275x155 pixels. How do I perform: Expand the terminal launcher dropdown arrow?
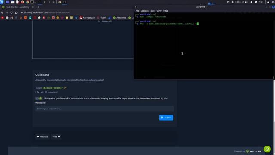(35, 2)
